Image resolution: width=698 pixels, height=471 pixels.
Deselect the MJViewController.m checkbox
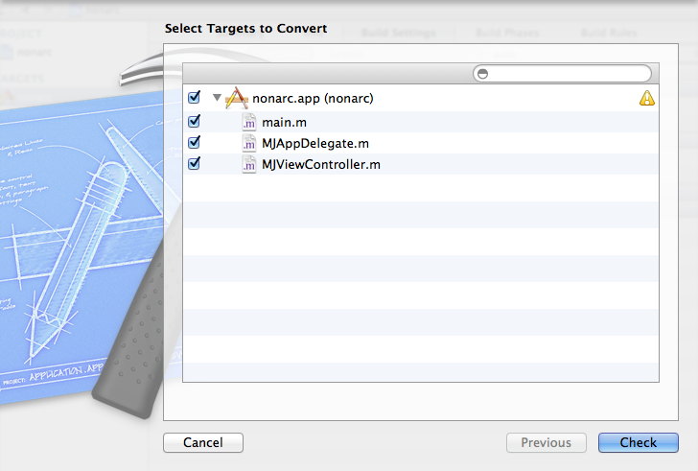195,164
